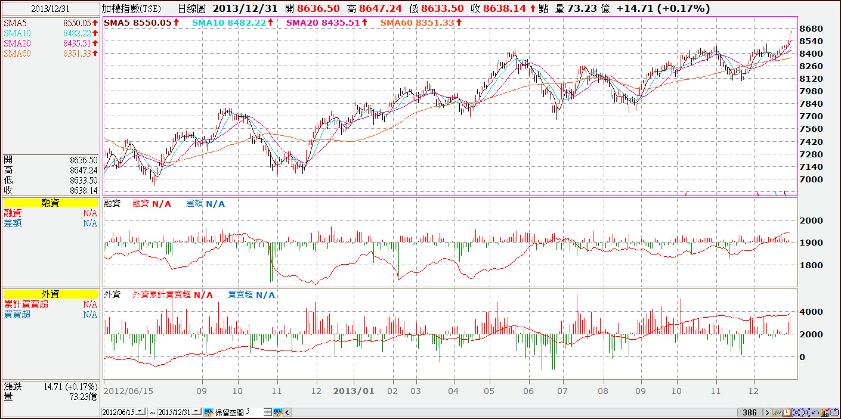
Task: Click the GO icon after 保留空間 spinner
Action: [277, 412]
